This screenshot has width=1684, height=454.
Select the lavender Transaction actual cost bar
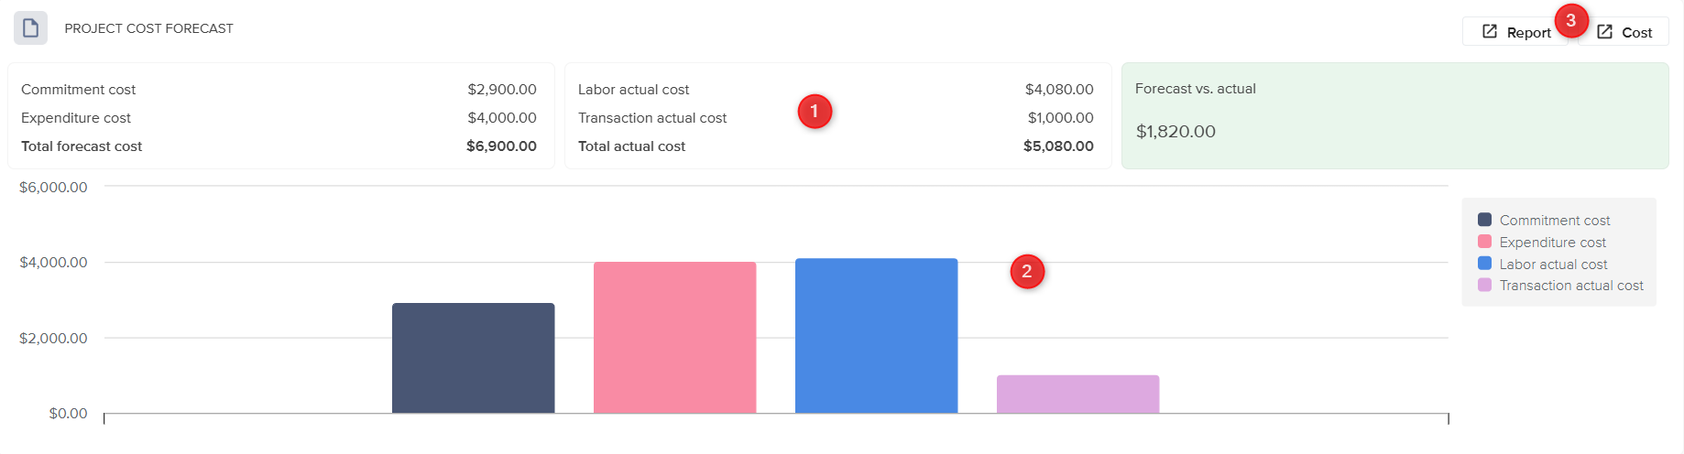tap(1077, 395)
